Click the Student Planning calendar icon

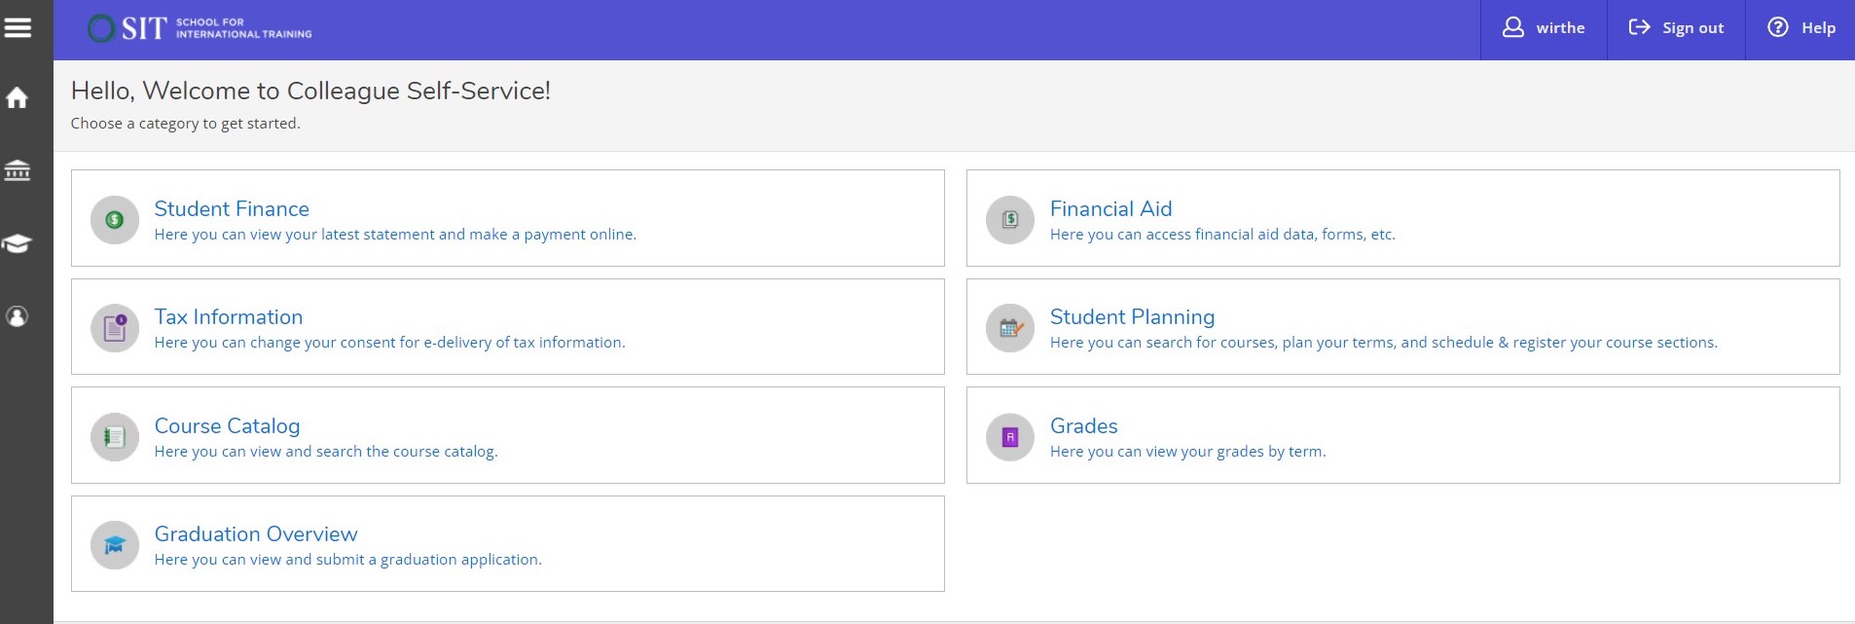1010,328
